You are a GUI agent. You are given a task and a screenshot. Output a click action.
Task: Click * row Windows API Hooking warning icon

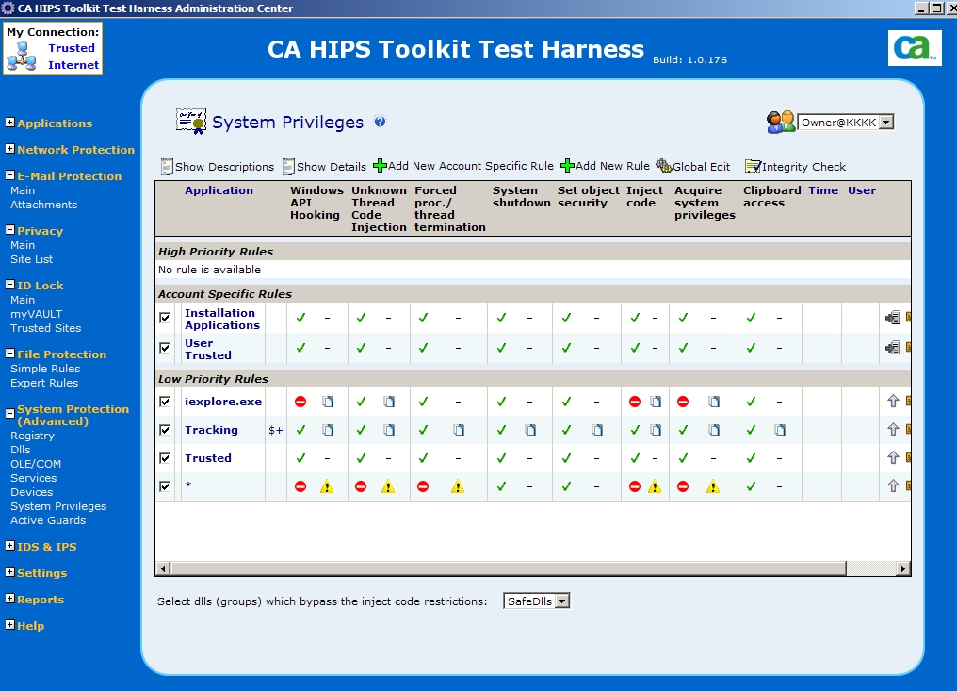click(x=327, y=486)
